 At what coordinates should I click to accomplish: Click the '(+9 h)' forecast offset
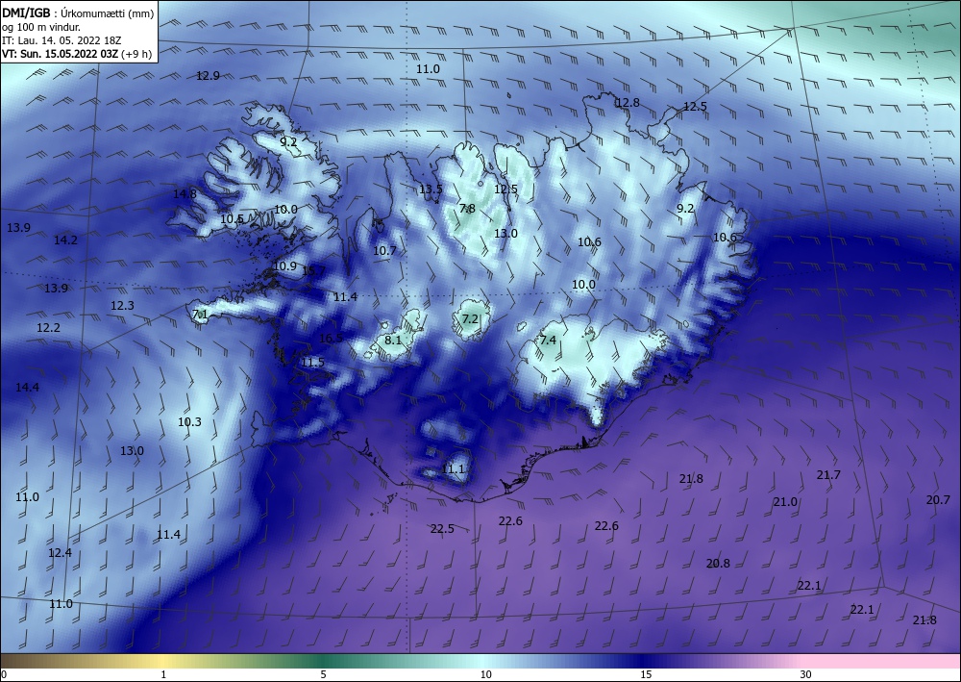click(x=136, y=54)
